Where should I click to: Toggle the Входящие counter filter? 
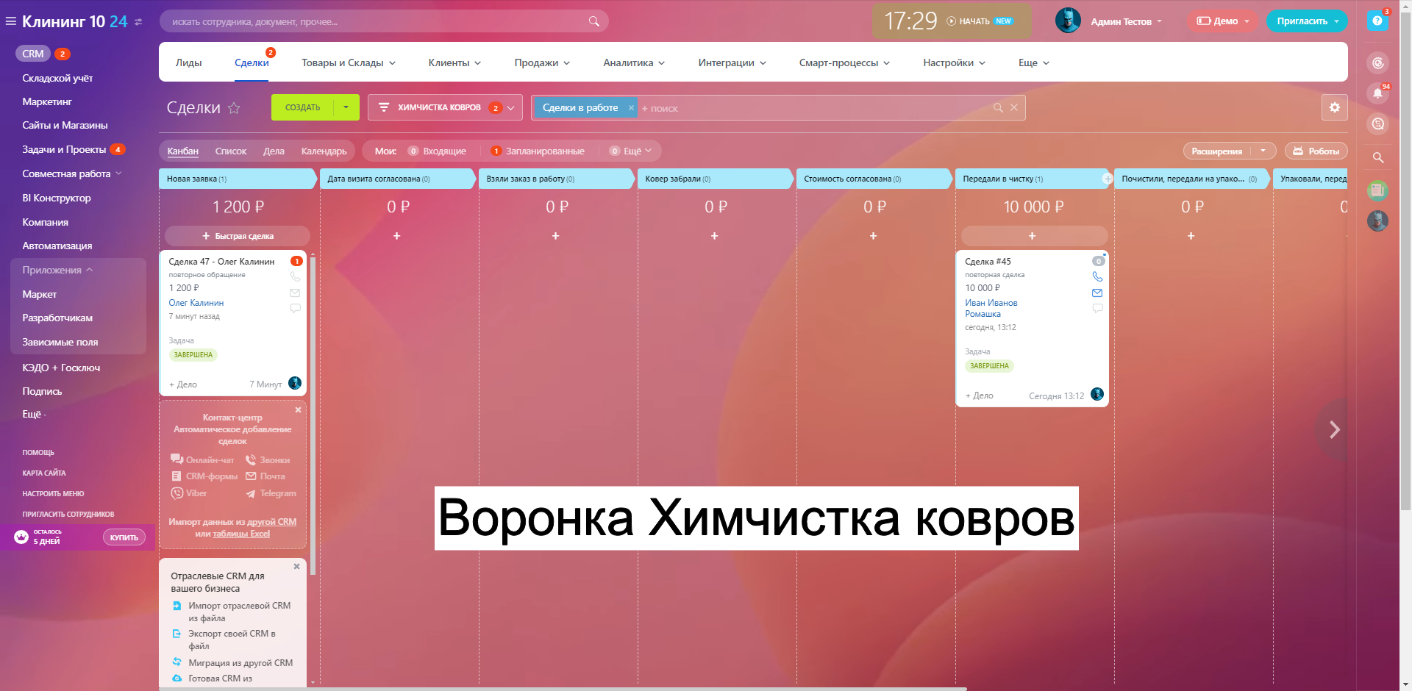[x=437, y=151]
